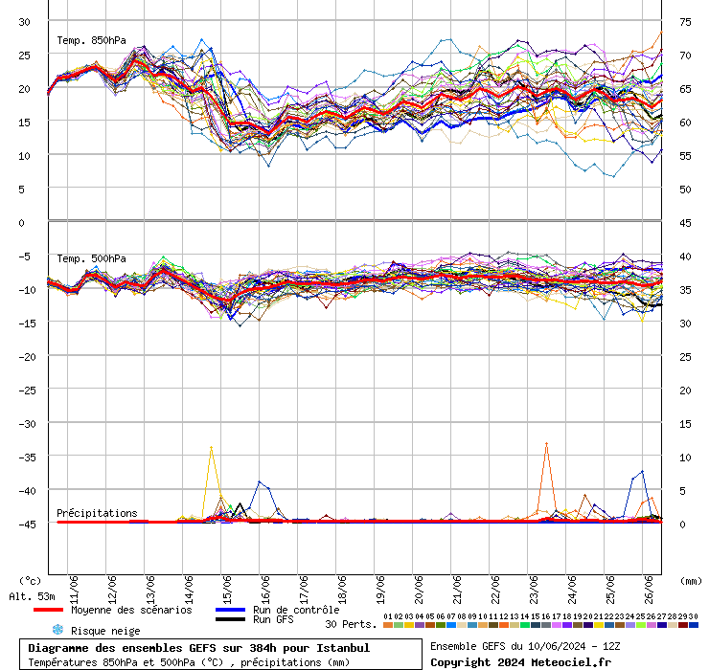
Task: Select perturbation 21 yellow swatch
Action: [x=599, y=625]
